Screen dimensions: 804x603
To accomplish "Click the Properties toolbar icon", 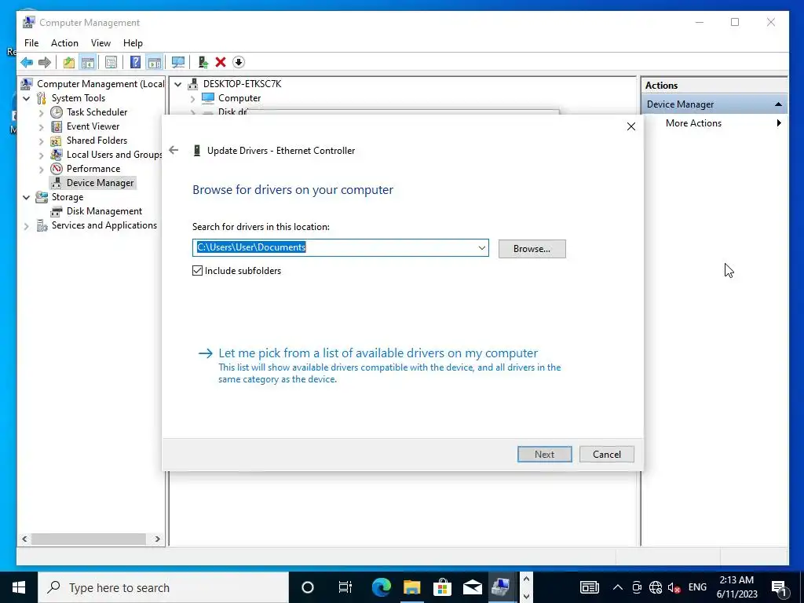I will pos(111,63).
